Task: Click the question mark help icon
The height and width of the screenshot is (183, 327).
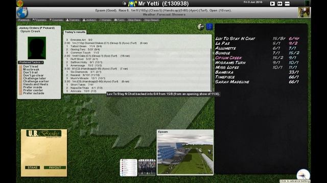Action: (124, 4)
